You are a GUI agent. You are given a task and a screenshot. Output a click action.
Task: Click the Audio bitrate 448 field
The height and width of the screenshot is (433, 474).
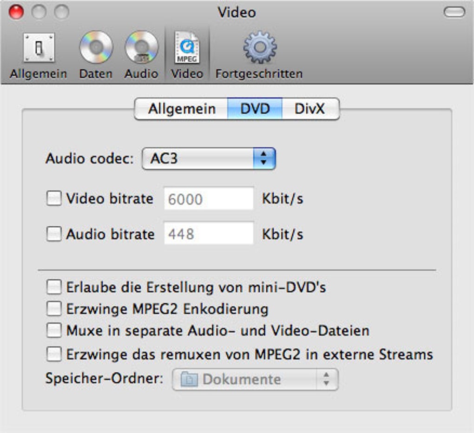[x=209, y=234]
